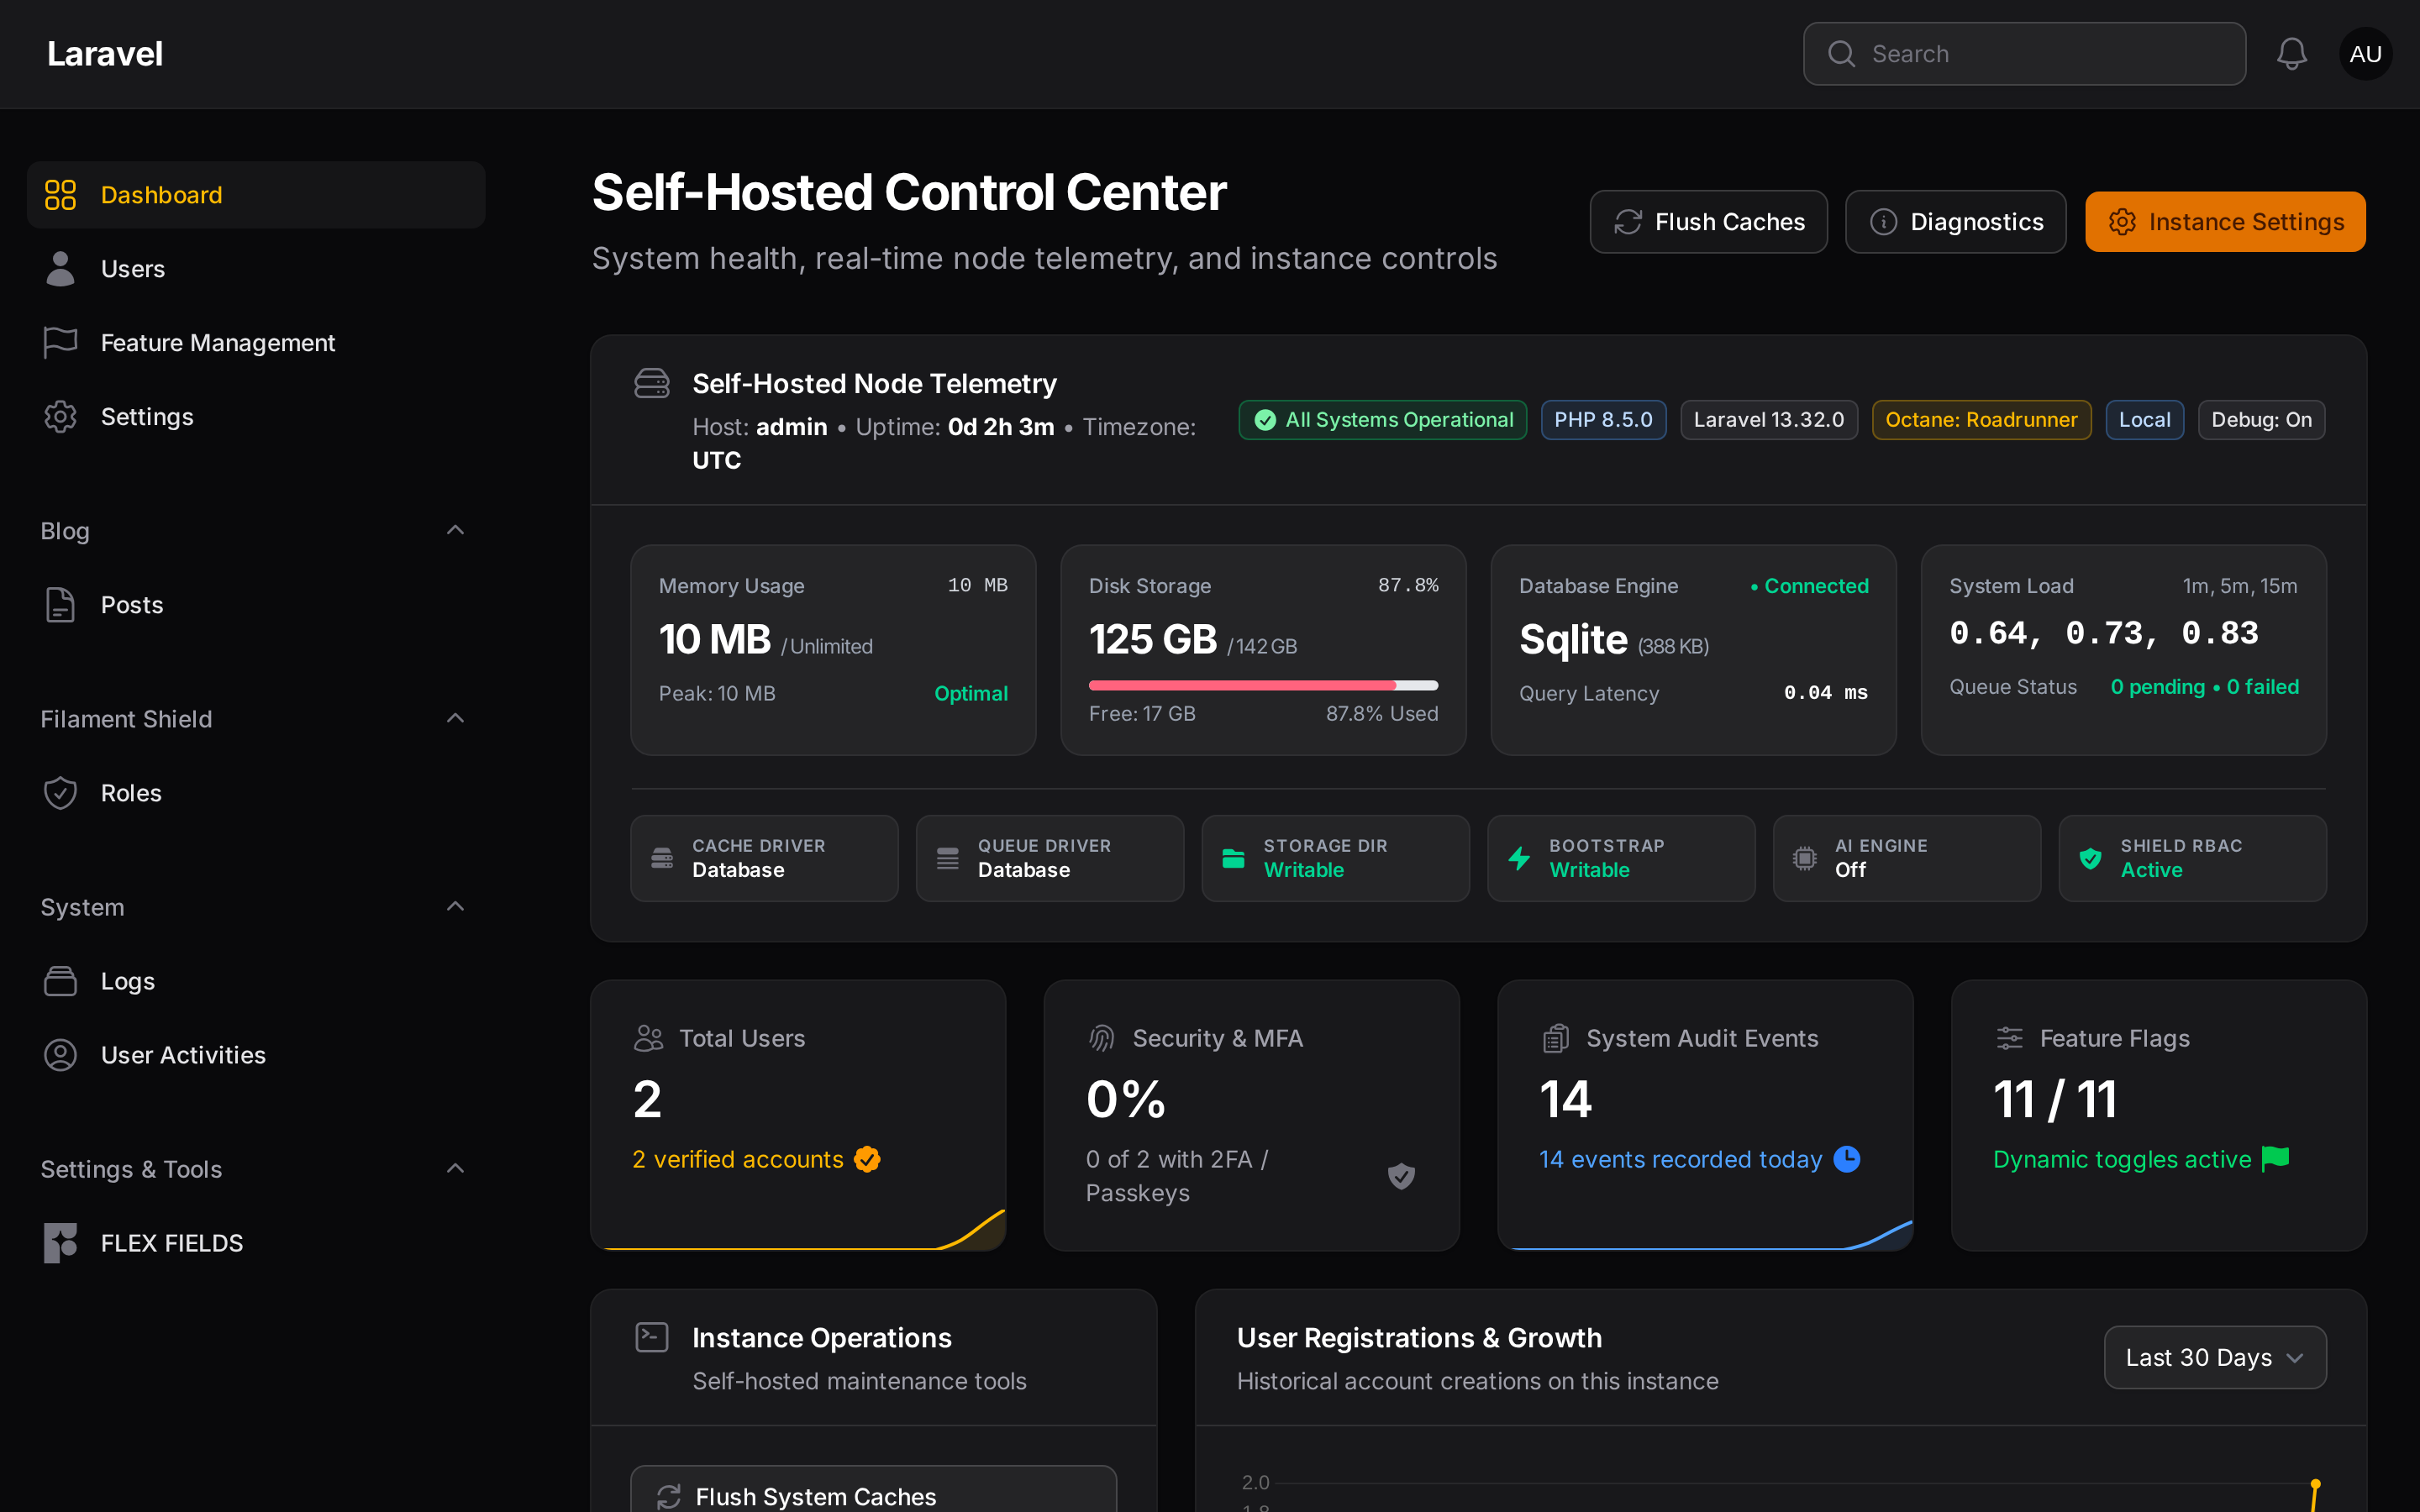The width and height of the screenshot is (2420, 1512).
Task: Click the User Activities profile icon
Action: [x=60, y=1055]
